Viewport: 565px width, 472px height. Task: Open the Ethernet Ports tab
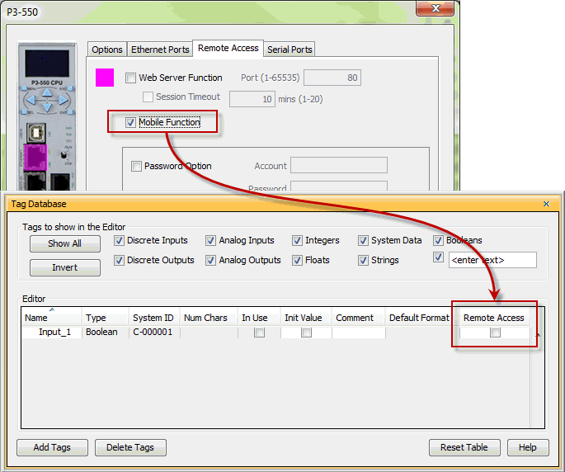(160, 50)
